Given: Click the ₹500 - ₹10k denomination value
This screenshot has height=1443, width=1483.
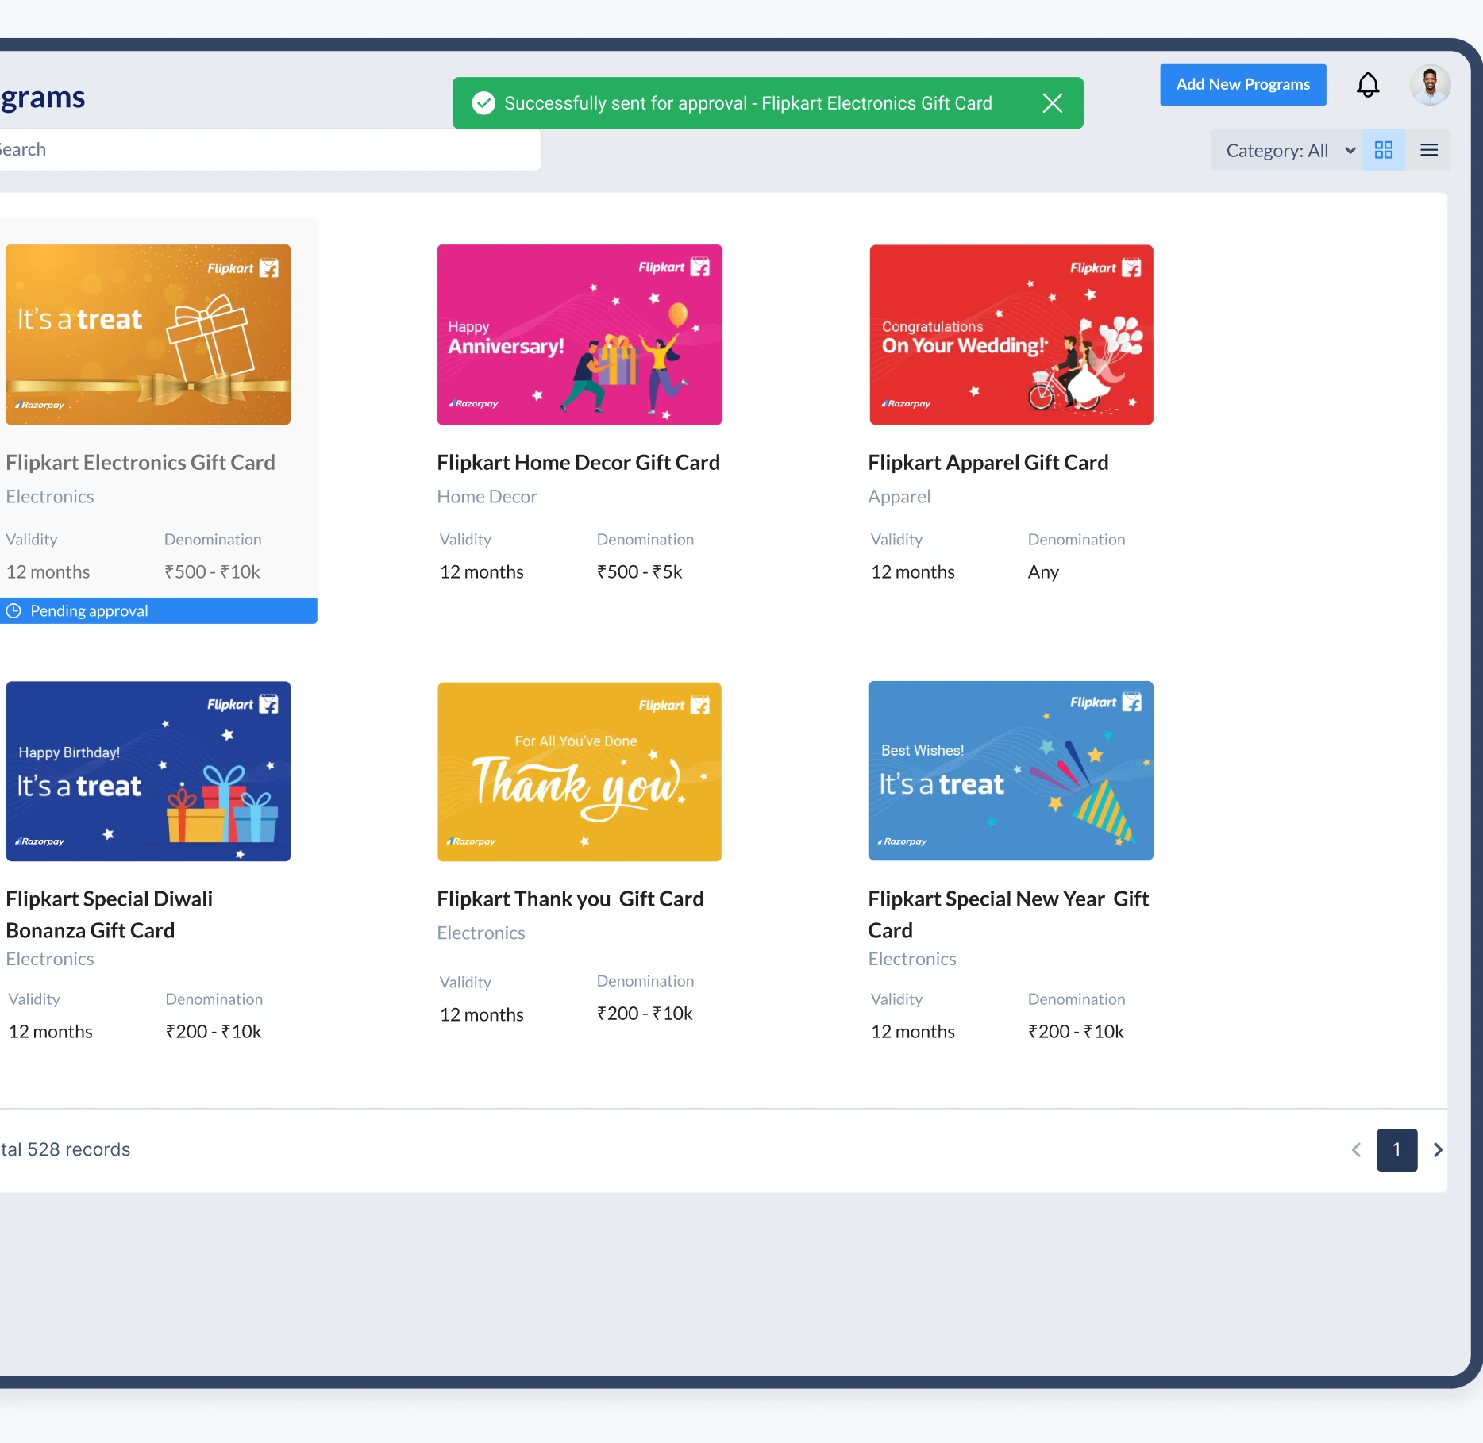Looking at the screenshot, I should (212, 571).
